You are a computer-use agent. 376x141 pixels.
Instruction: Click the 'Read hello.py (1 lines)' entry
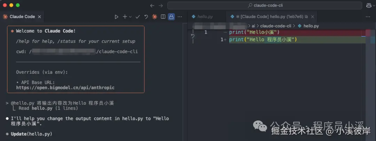(48, 108)
